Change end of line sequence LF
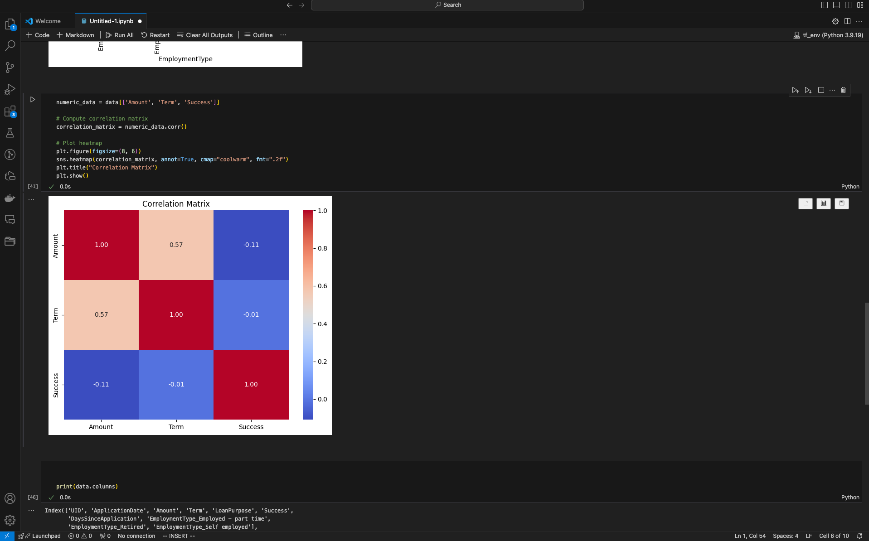 (x=809, y=536)
